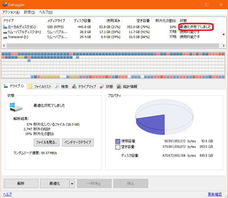Click the purple block in the drive map

[x=155, y=54]
